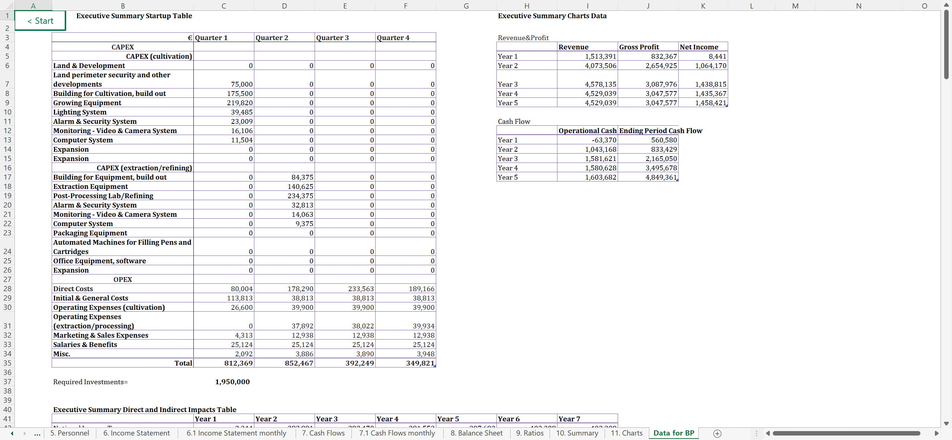Select the Required Investments value 1,950,000
952x440 pixels.
tap(232, 382)
